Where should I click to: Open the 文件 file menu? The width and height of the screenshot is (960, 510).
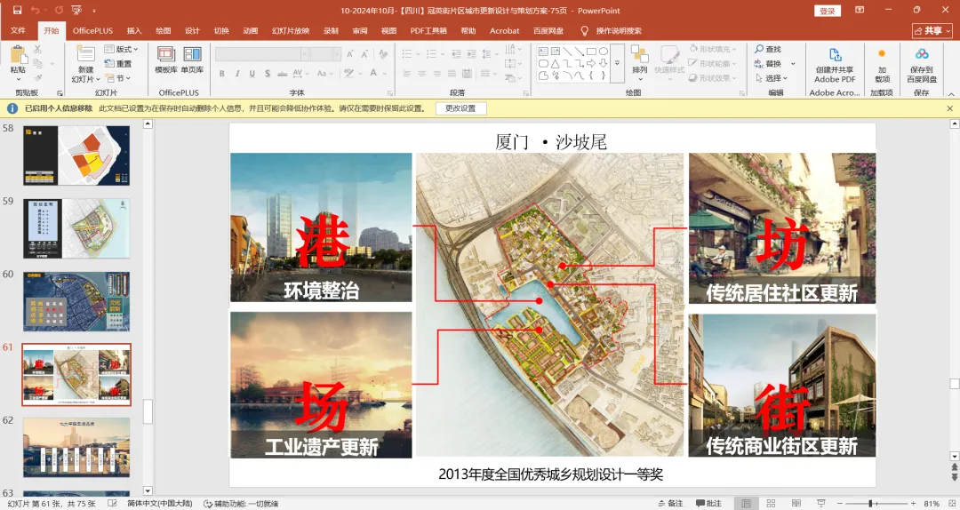coord(18,30)
